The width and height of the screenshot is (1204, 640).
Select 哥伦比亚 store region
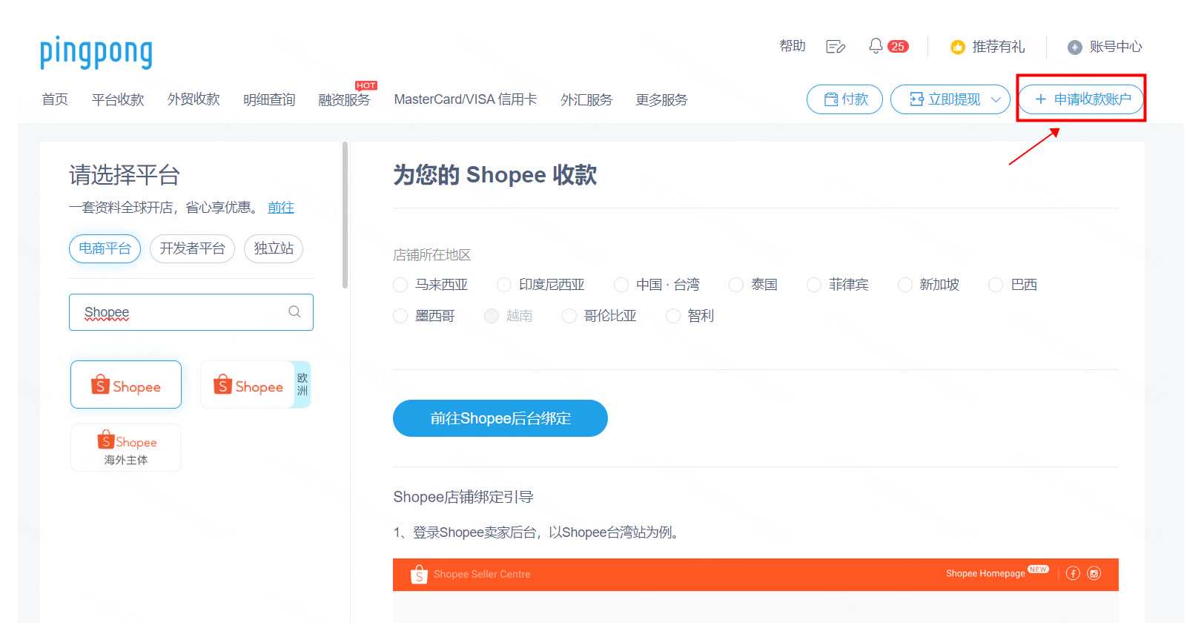point(569,316)
